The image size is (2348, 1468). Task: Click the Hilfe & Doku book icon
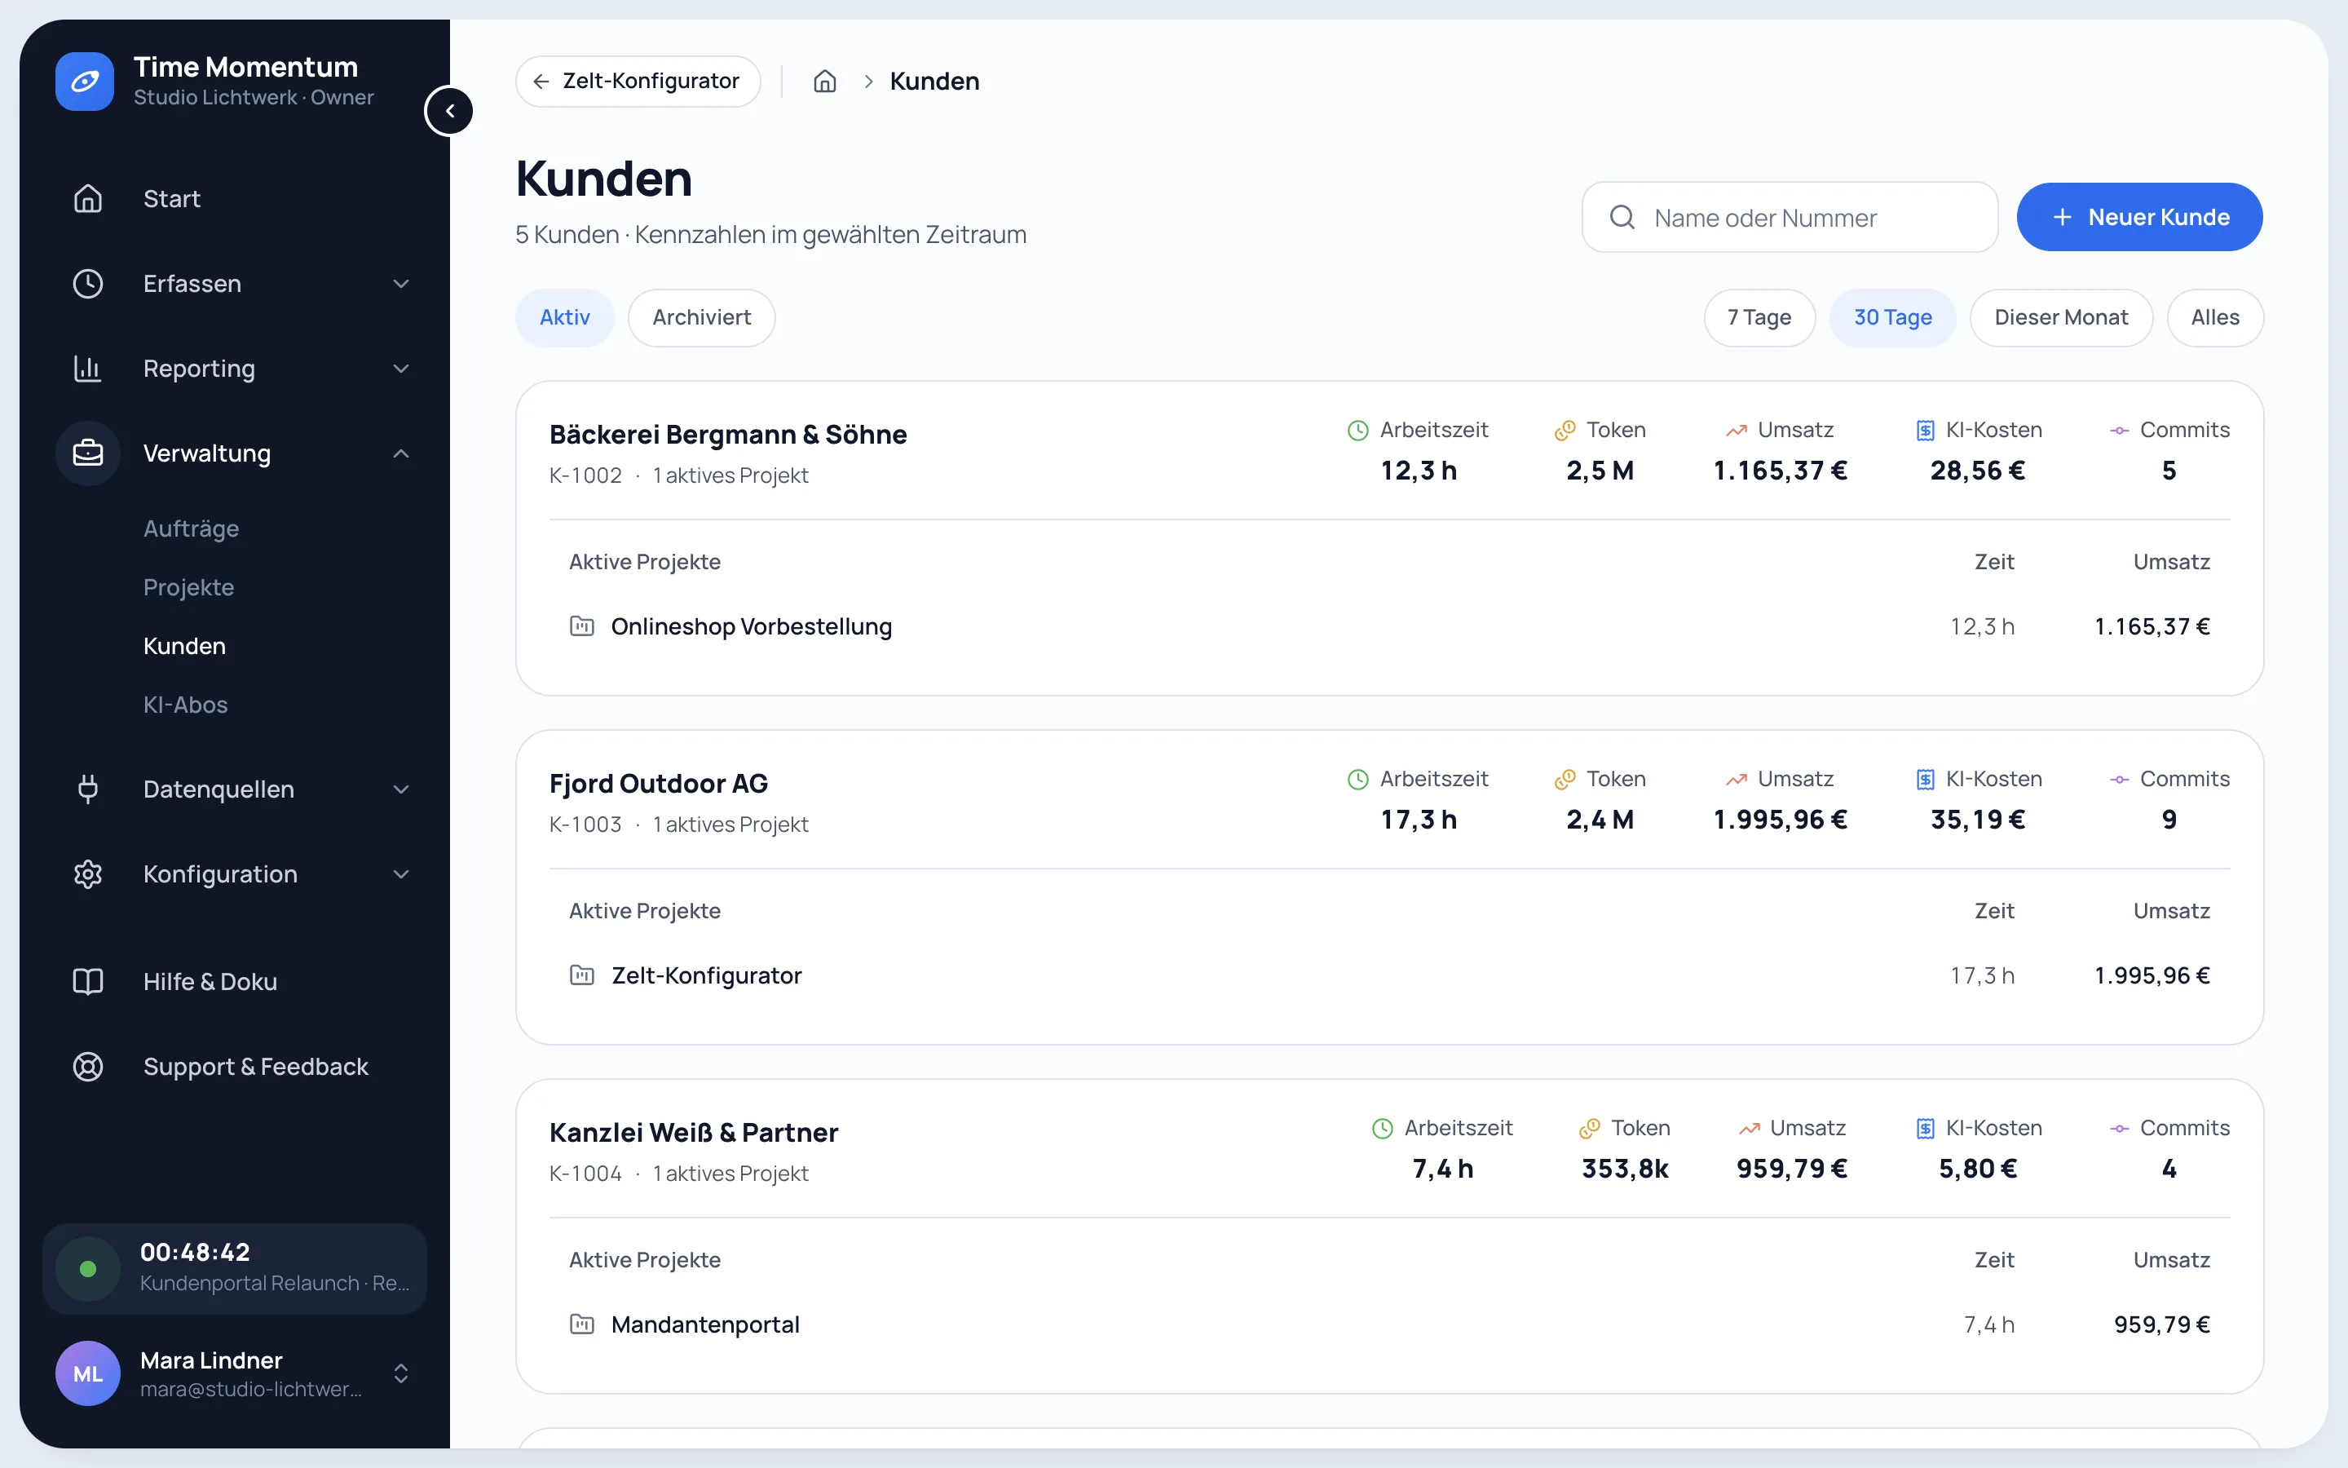click(88, 982)
